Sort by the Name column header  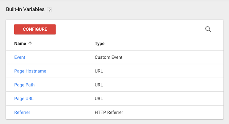pyautogui.click(x=20, y=43)
